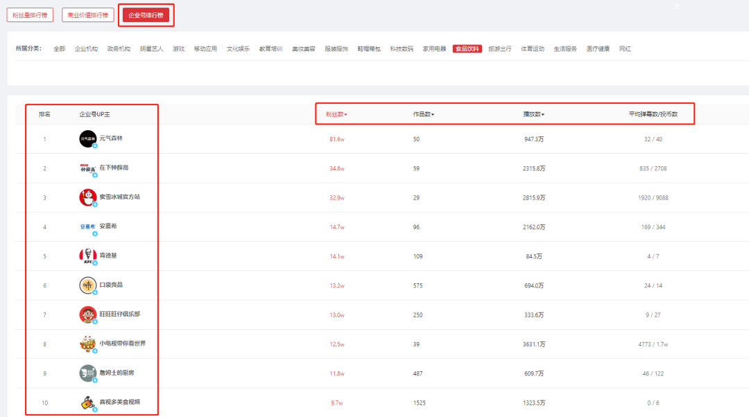Select 家用电器 category
749x417 pixels.
click(x=434, y=48)
